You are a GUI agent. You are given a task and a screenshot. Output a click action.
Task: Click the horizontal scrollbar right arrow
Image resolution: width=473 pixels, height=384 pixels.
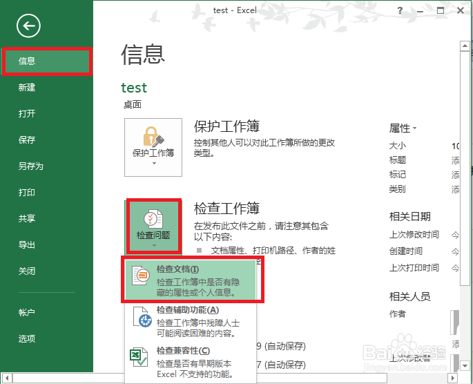click(x=452, y=378)
